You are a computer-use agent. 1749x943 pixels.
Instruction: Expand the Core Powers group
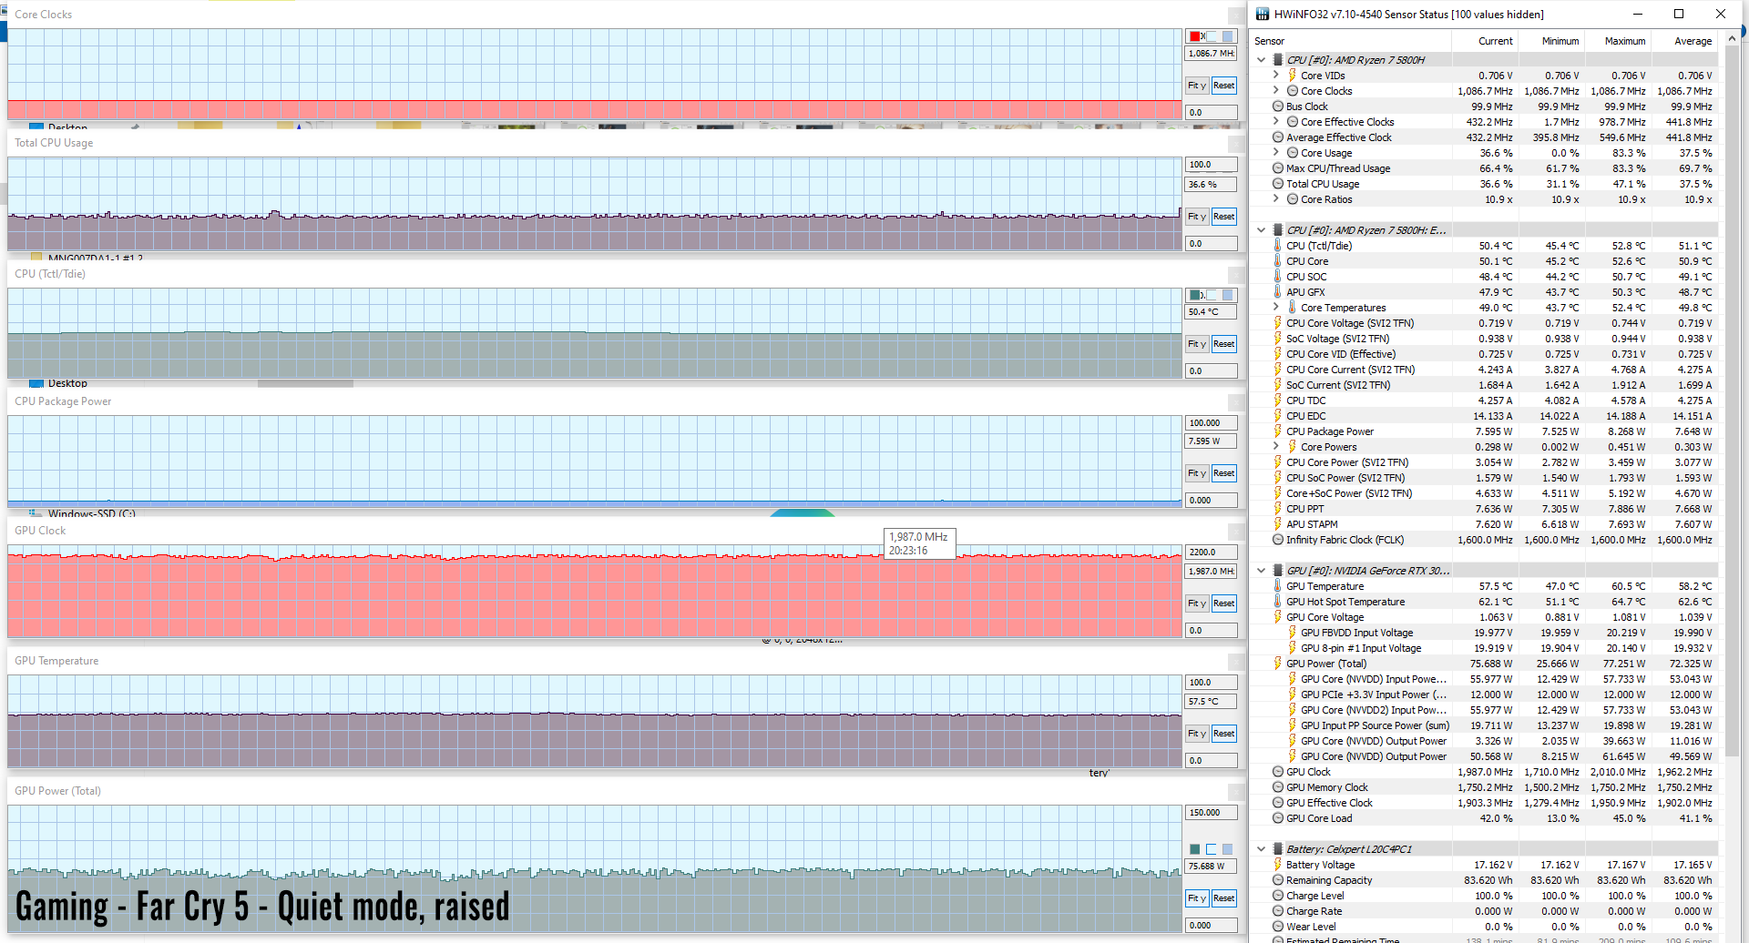click(1275, 447)
